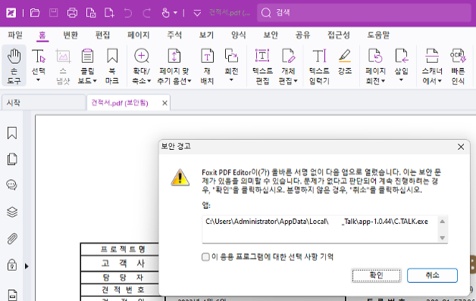The width and height of the screenshot is (476, 301).
Task: Expand the 선택 tool dropdown arrow
Action: 38,80
